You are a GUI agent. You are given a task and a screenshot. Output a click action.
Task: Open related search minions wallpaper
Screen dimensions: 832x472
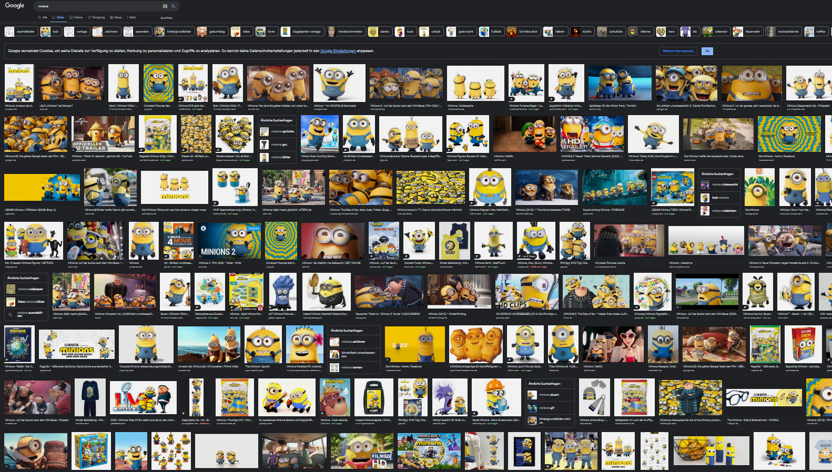pyautogui.click(x=26, y=289)
